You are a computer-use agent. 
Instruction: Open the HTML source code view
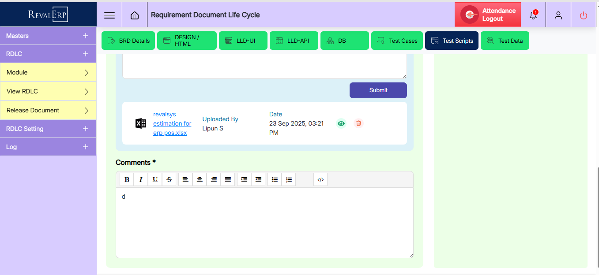320,179
